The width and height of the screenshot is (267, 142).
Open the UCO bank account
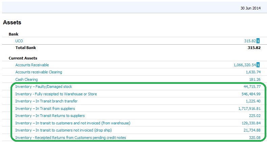pos(19,41)
